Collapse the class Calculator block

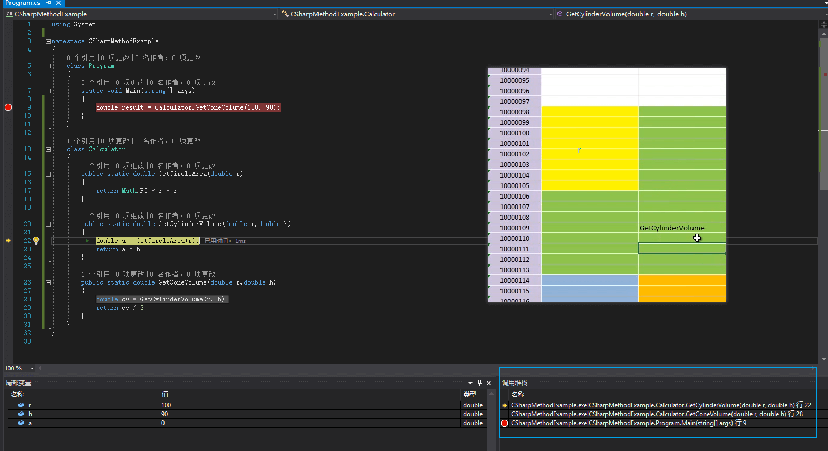coord(48,149)
